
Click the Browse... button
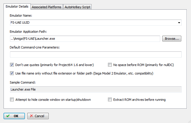pos(172,39)
